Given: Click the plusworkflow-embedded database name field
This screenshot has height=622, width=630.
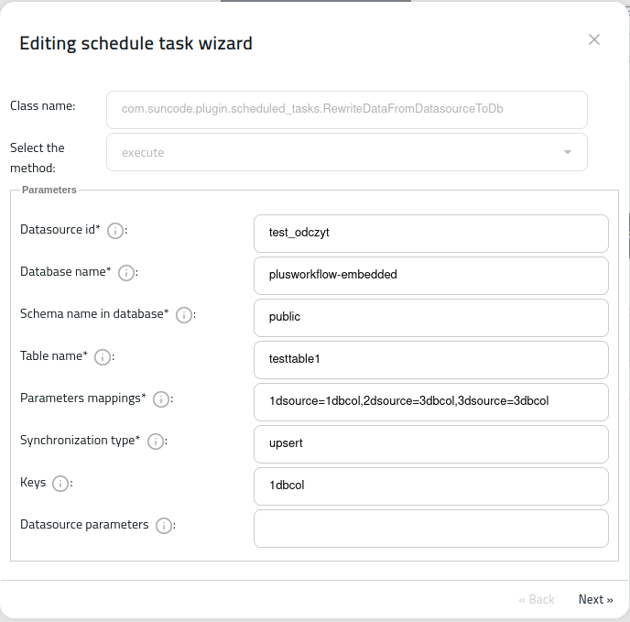Looking at the screenshot, I should [431, 276].
